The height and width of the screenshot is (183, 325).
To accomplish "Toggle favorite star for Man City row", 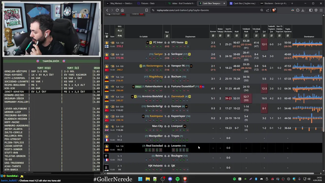I will 107,126.
